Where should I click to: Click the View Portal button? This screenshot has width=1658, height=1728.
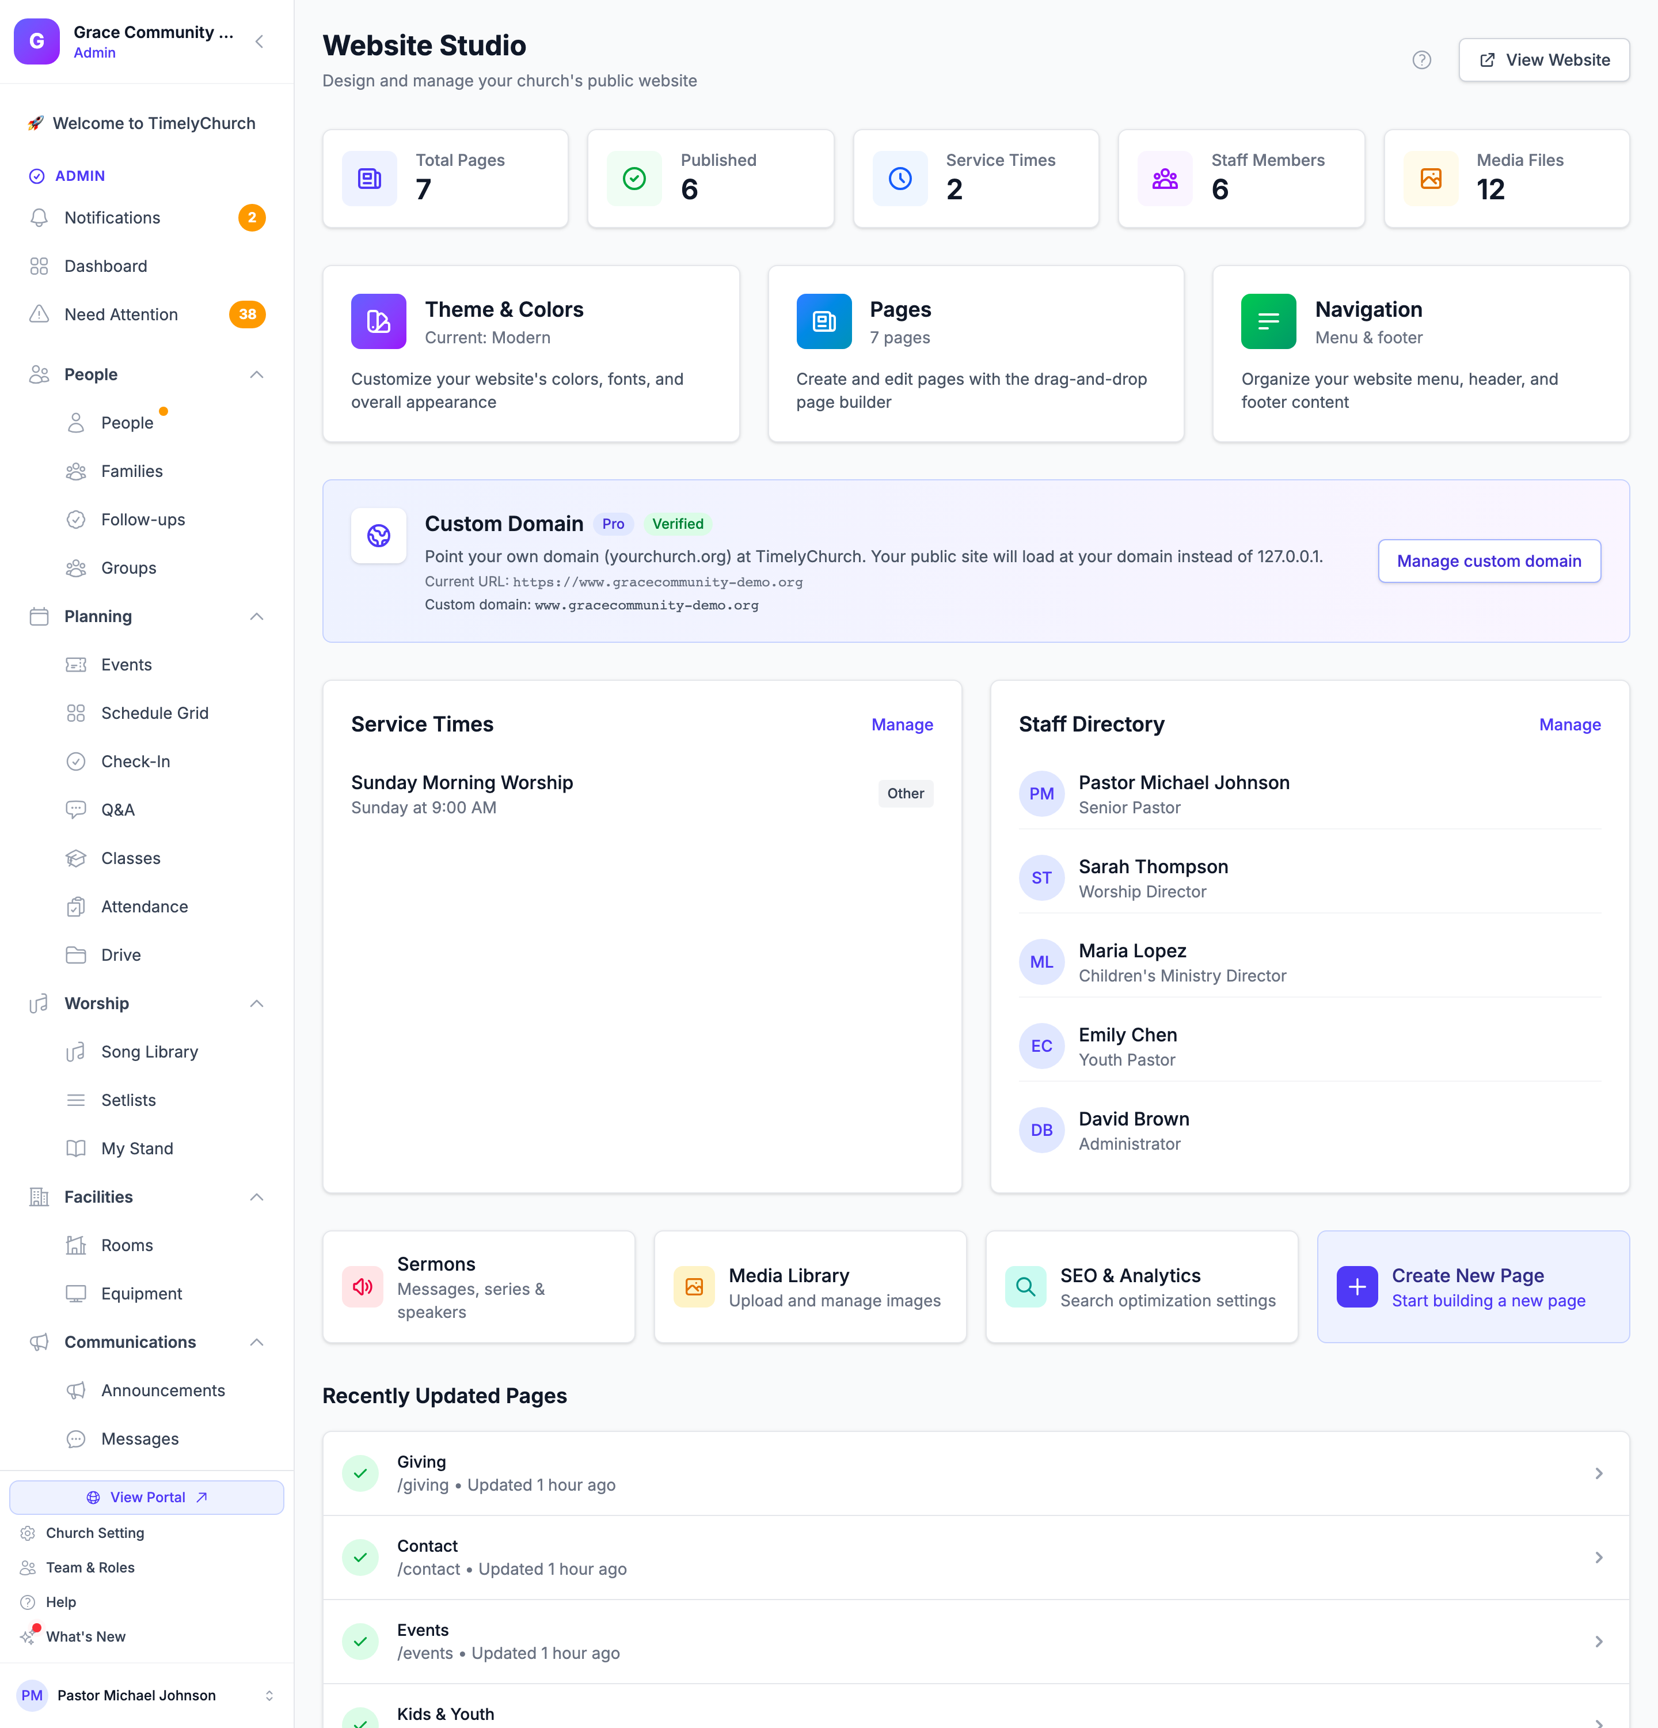[x=146, y=1497]
